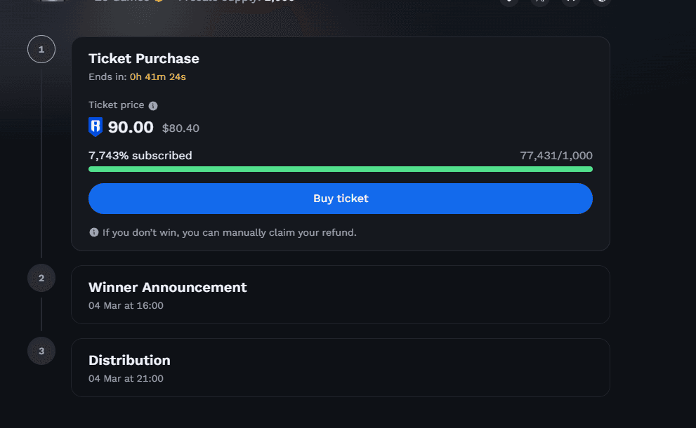
Task: Click the green subscription progress bar
Action: [x=341, y=169]
